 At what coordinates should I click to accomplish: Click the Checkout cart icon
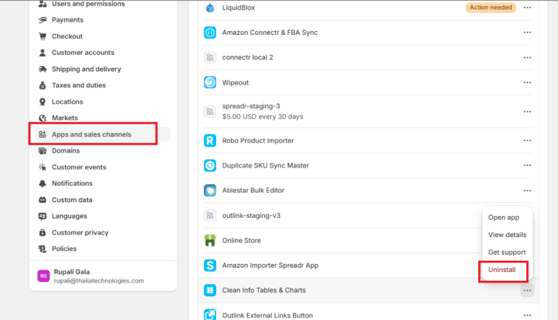(x=42, y=36)
